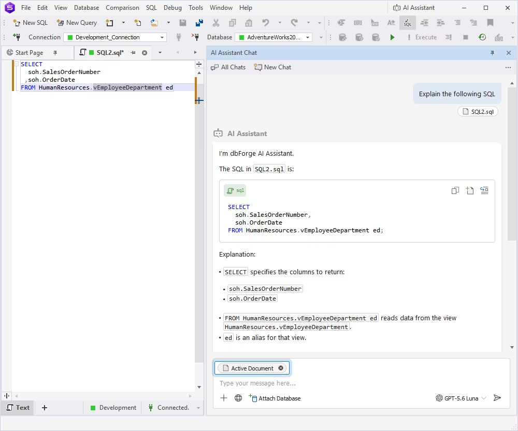This screenshot has height=431, width=518.
Task: Click the AI Assistant button in title bar
Action: 413,8
